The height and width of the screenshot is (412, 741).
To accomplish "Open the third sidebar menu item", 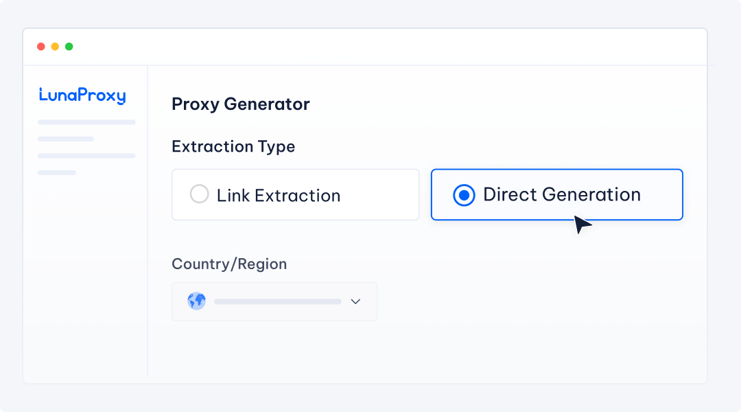I will [86, 156].
